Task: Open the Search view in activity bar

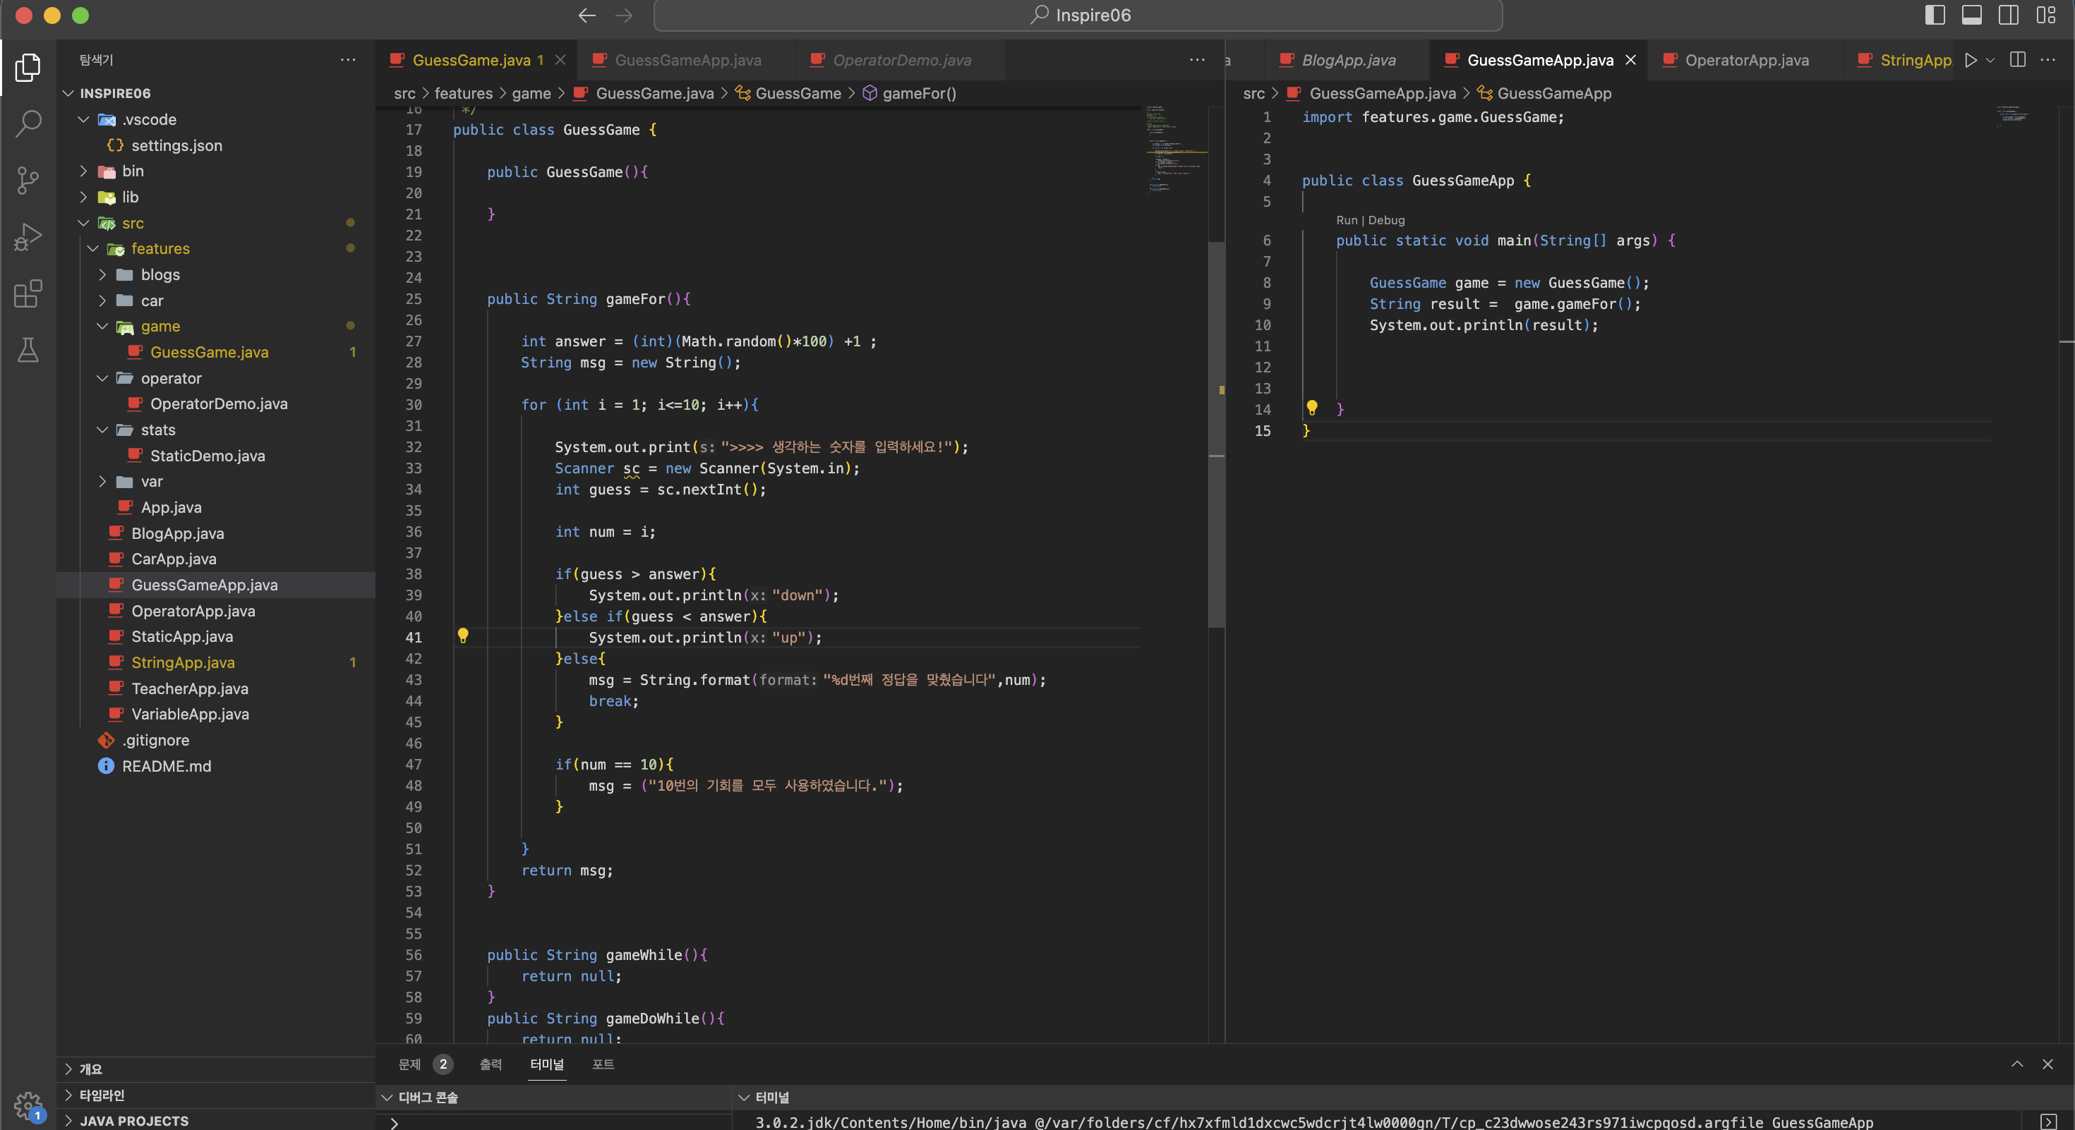Action: coord(28,124)
